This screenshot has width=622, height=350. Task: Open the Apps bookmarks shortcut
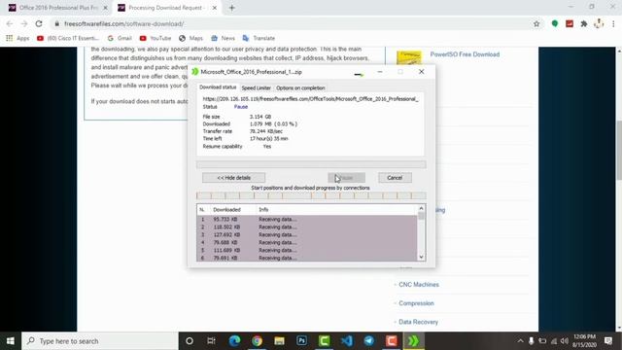[17, 38]
